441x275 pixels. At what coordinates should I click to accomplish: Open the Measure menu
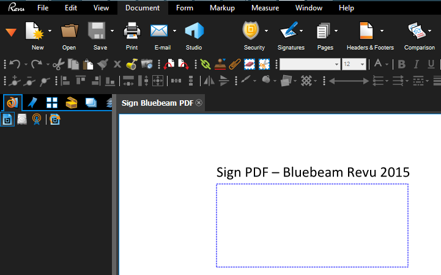pyautogui.click(x=265, y=8)
